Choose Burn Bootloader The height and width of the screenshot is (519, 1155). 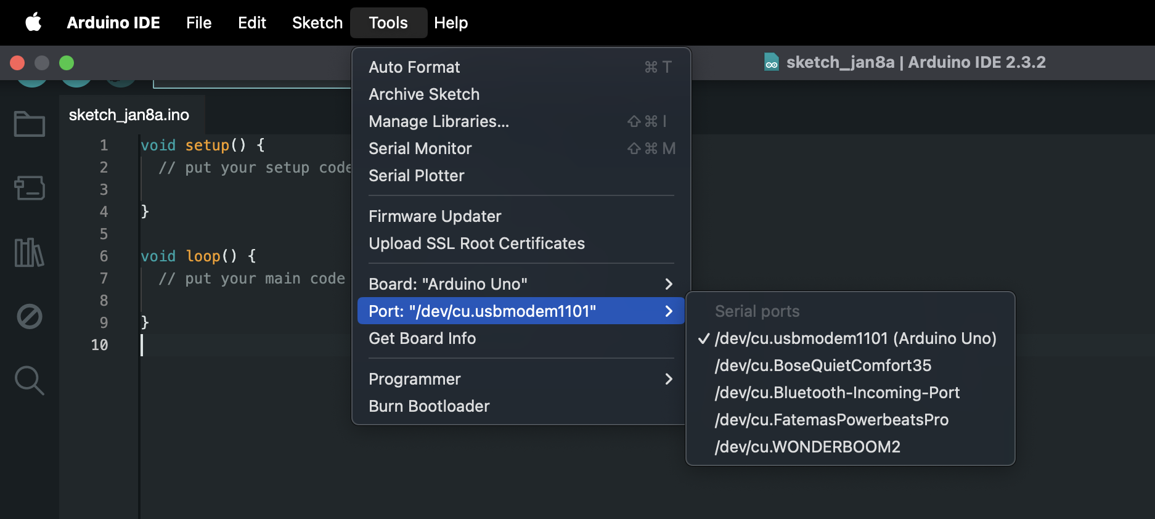521,406
